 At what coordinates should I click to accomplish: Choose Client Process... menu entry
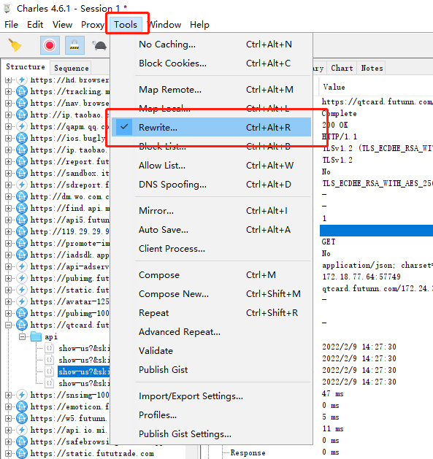211,249
